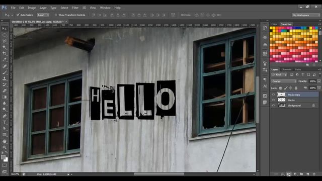Open the Opacity slider dropdown arrow
This screenshot has height=181, width=322.
319,81
